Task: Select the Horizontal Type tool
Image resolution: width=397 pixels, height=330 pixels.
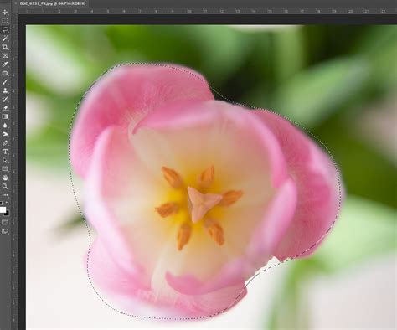Action: (5, 152)
